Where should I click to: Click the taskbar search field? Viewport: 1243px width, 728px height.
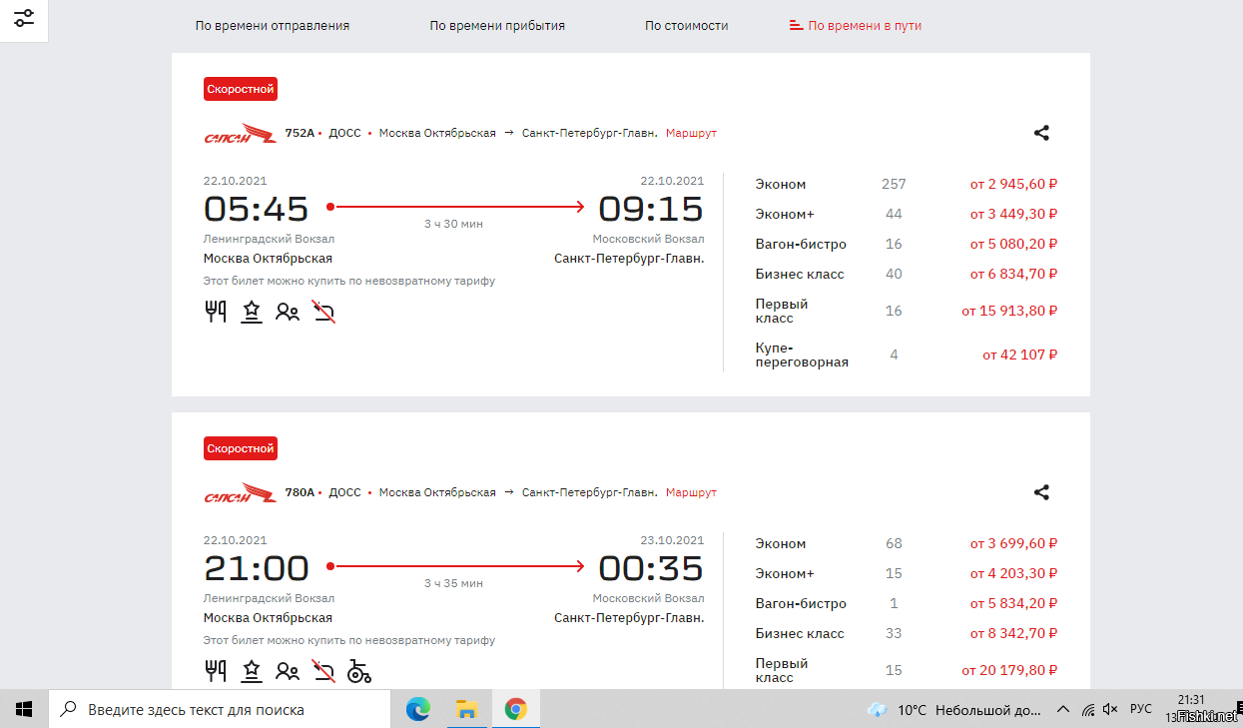click(219, 709)
